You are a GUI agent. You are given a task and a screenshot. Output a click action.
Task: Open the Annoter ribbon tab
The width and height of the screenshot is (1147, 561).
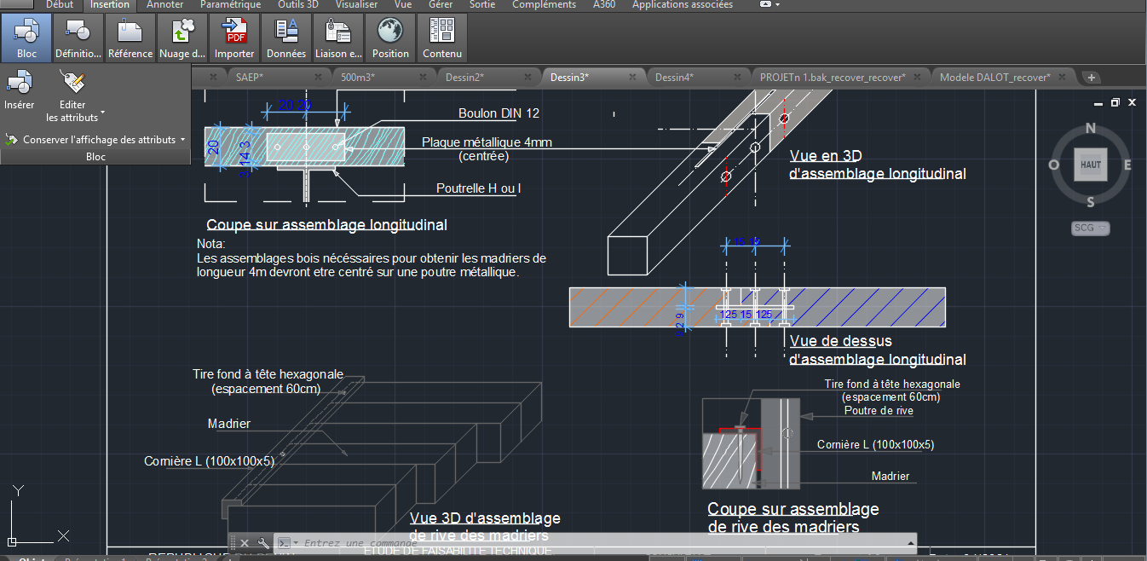point(164,5)
